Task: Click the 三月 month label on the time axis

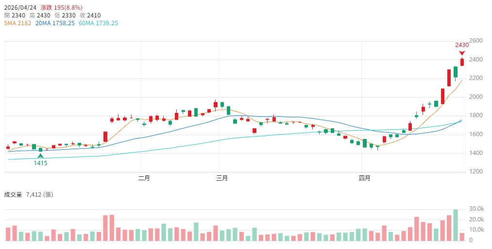Action: [x=222, y=178]
